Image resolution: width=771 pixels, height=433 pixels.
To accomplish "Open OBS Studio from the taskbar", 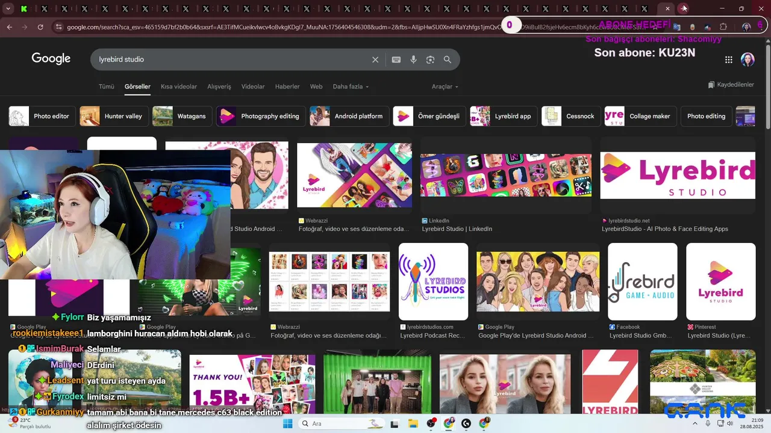I will [x=431, y=423].
